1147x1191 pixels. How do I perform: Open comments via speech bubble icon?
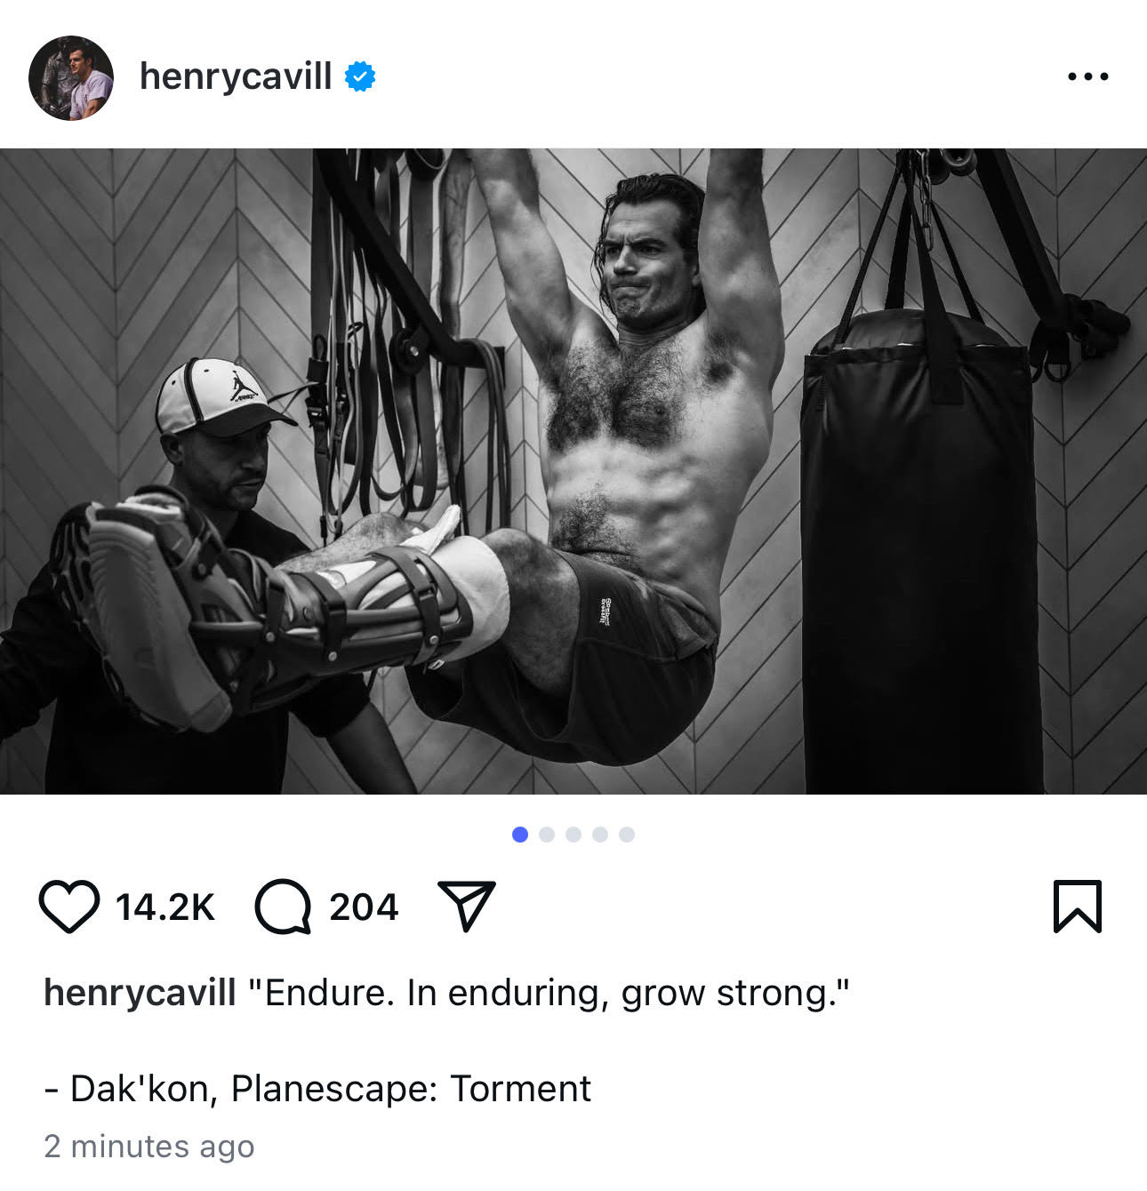tap(283, 907)
